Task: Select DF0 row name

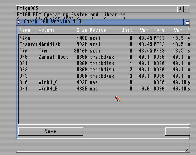Action: click(x=23, y=57)
